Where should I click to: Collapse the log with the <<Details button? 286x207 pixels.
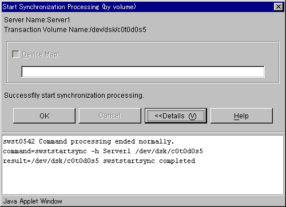(x=176, y=116)
